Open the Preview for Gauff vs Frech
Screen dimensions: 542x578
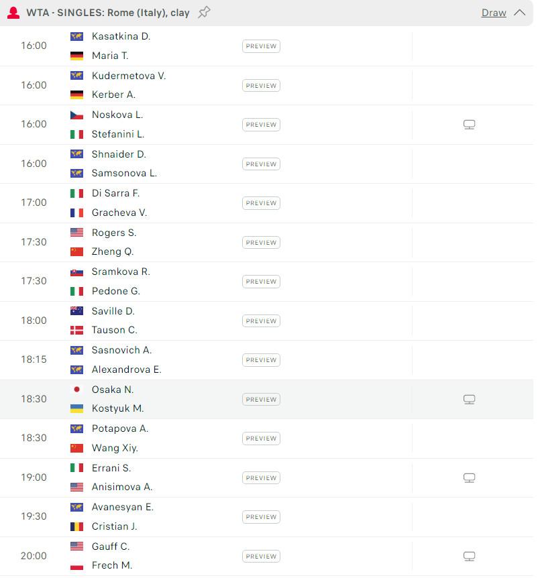coord(260,556)
